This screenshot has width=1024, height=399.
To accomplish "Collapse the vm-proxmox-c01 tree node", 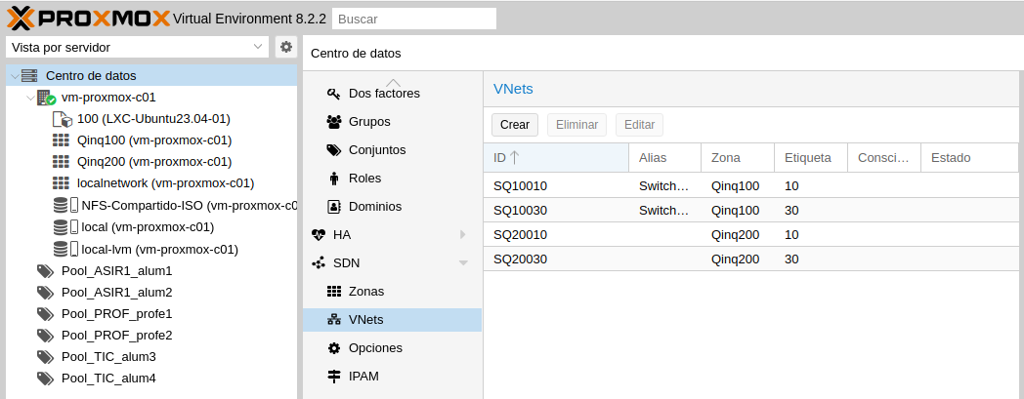I will pos(30,98).
